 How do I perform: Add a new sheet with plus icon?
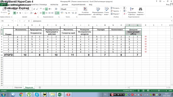tap(40, 87)
